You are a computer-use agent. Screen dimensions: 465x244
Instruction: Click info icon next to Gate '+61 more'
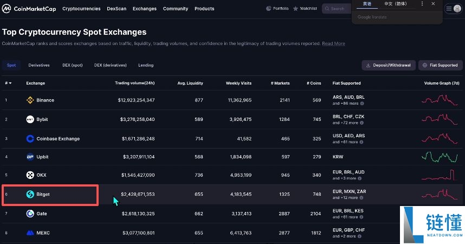(x=361, y=217)
